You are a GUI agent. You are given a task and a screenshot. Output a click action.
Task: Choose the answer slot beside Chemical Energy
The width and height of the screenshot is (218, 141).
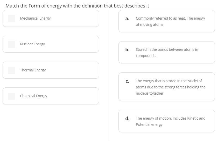pos(11,96)
